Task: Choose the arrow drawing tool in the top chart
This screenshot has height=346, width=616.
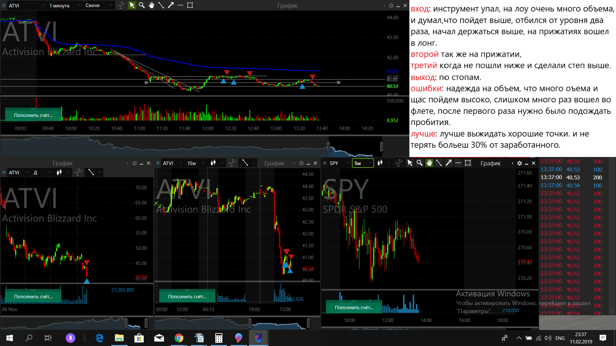Action: (171, 5)
